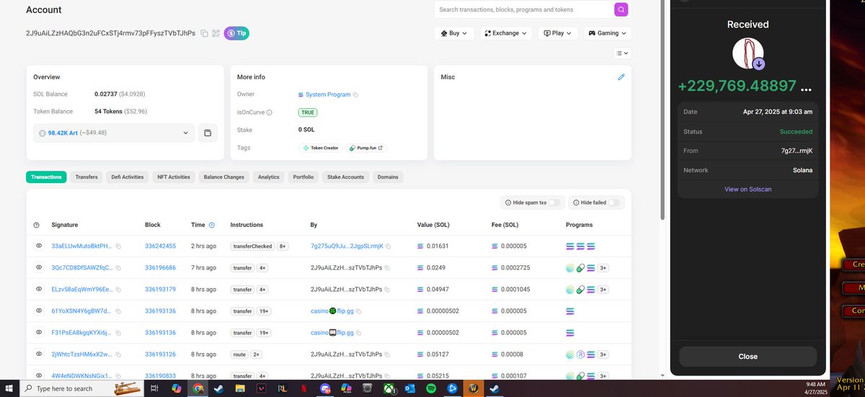Open the 98.42K Art token selector

[114, 133]
